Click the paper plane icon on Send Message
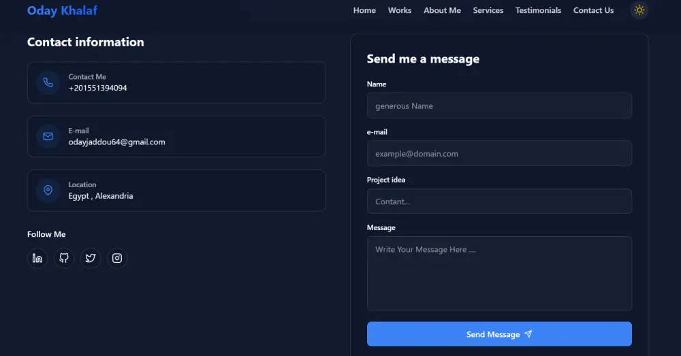The image size is (681, 356). click(528, 334)
